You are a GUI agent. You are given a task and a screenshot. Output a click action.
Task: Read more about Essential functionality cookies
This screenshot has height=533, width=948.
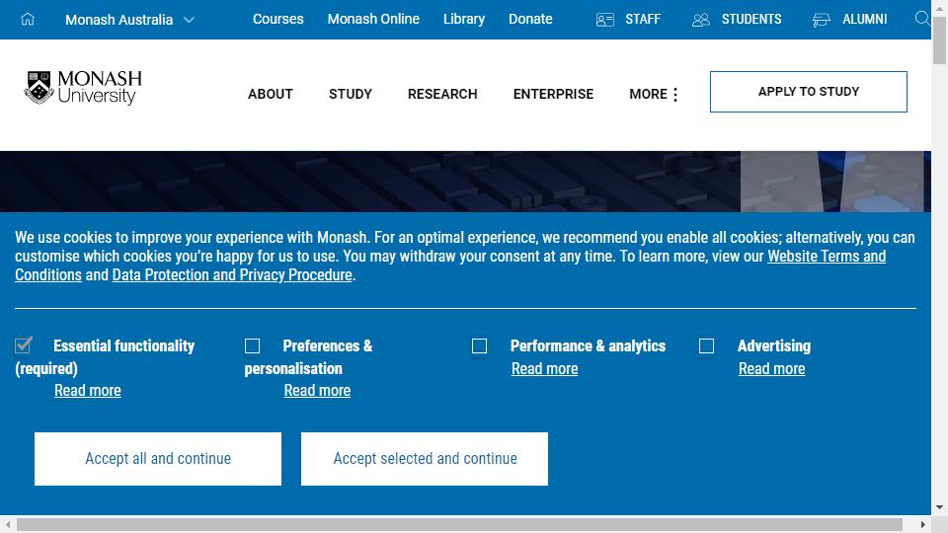pos(88,391)
